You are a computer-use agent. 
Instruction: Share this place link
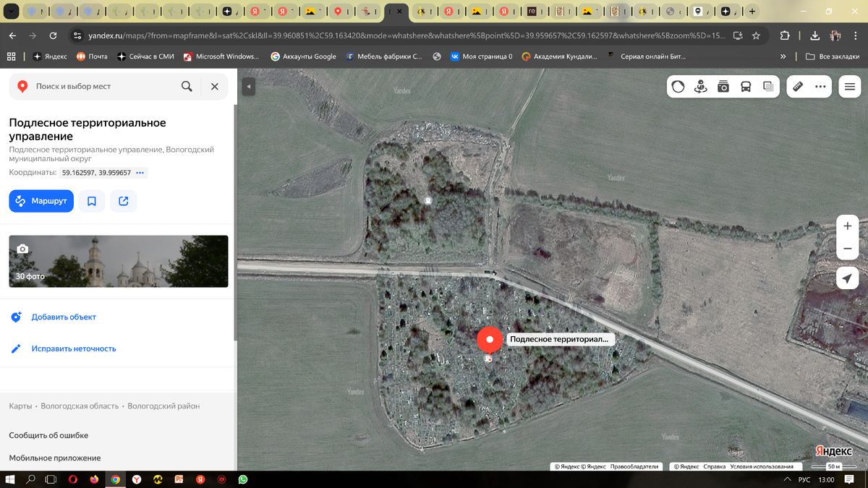[x=124, y=201]
